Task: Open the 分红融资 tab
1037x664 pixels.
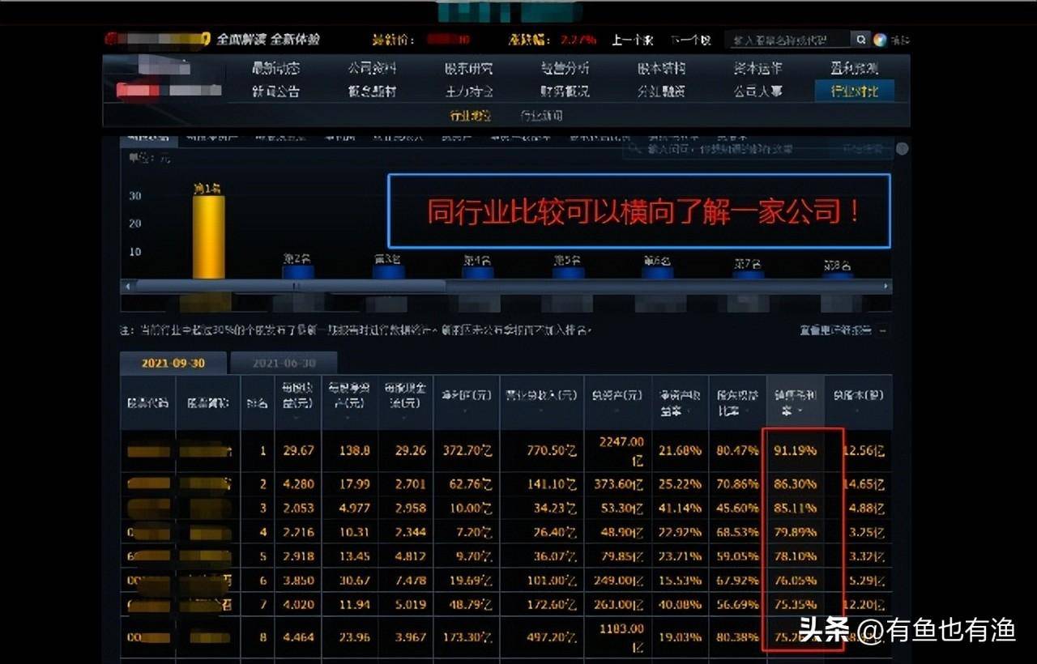Action: (x=661, y=92)
